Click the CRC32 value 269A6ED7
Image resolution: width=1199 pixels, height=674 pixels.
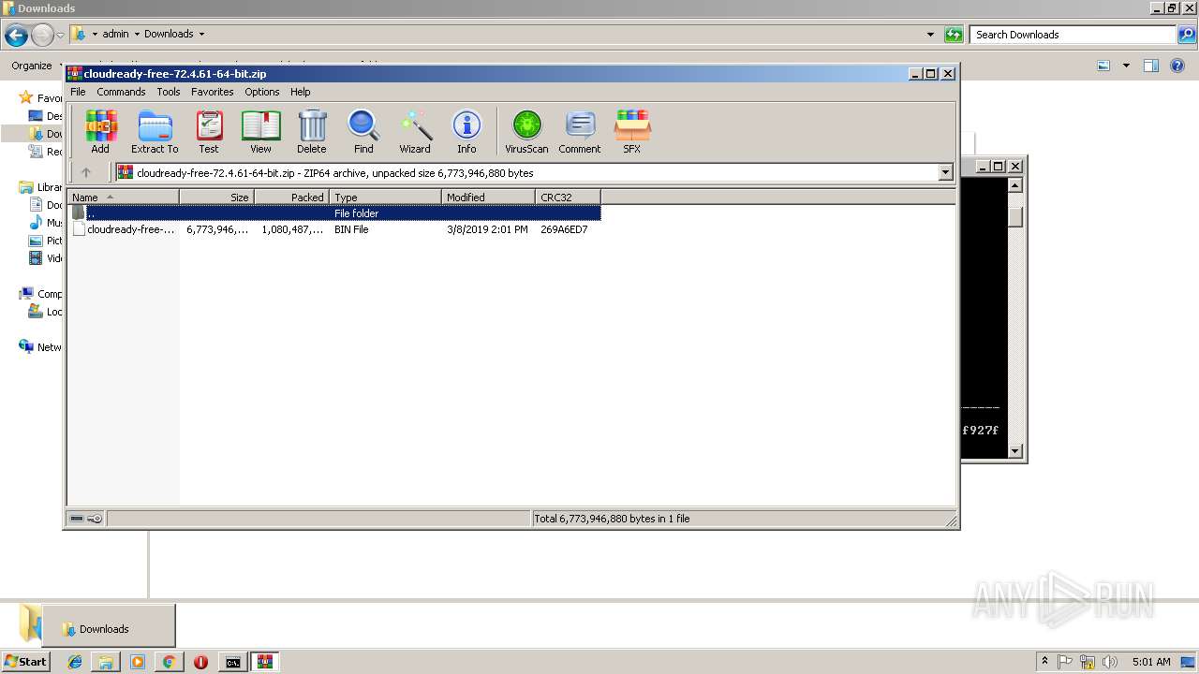pos(564,229)
